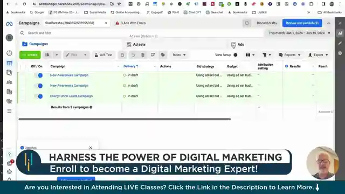Image resolution: width=345 pixels, height=194 pixels.
Task: Toggle the first New Awareness Campaign switch
Action: [x=38, y=75]
